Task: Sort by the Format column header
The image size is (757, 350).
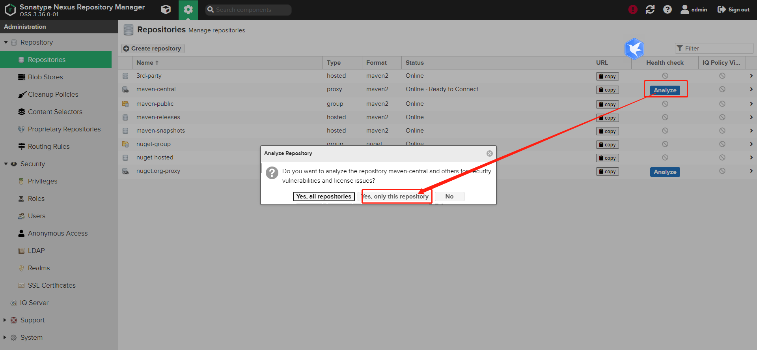Action: [382, 62]
